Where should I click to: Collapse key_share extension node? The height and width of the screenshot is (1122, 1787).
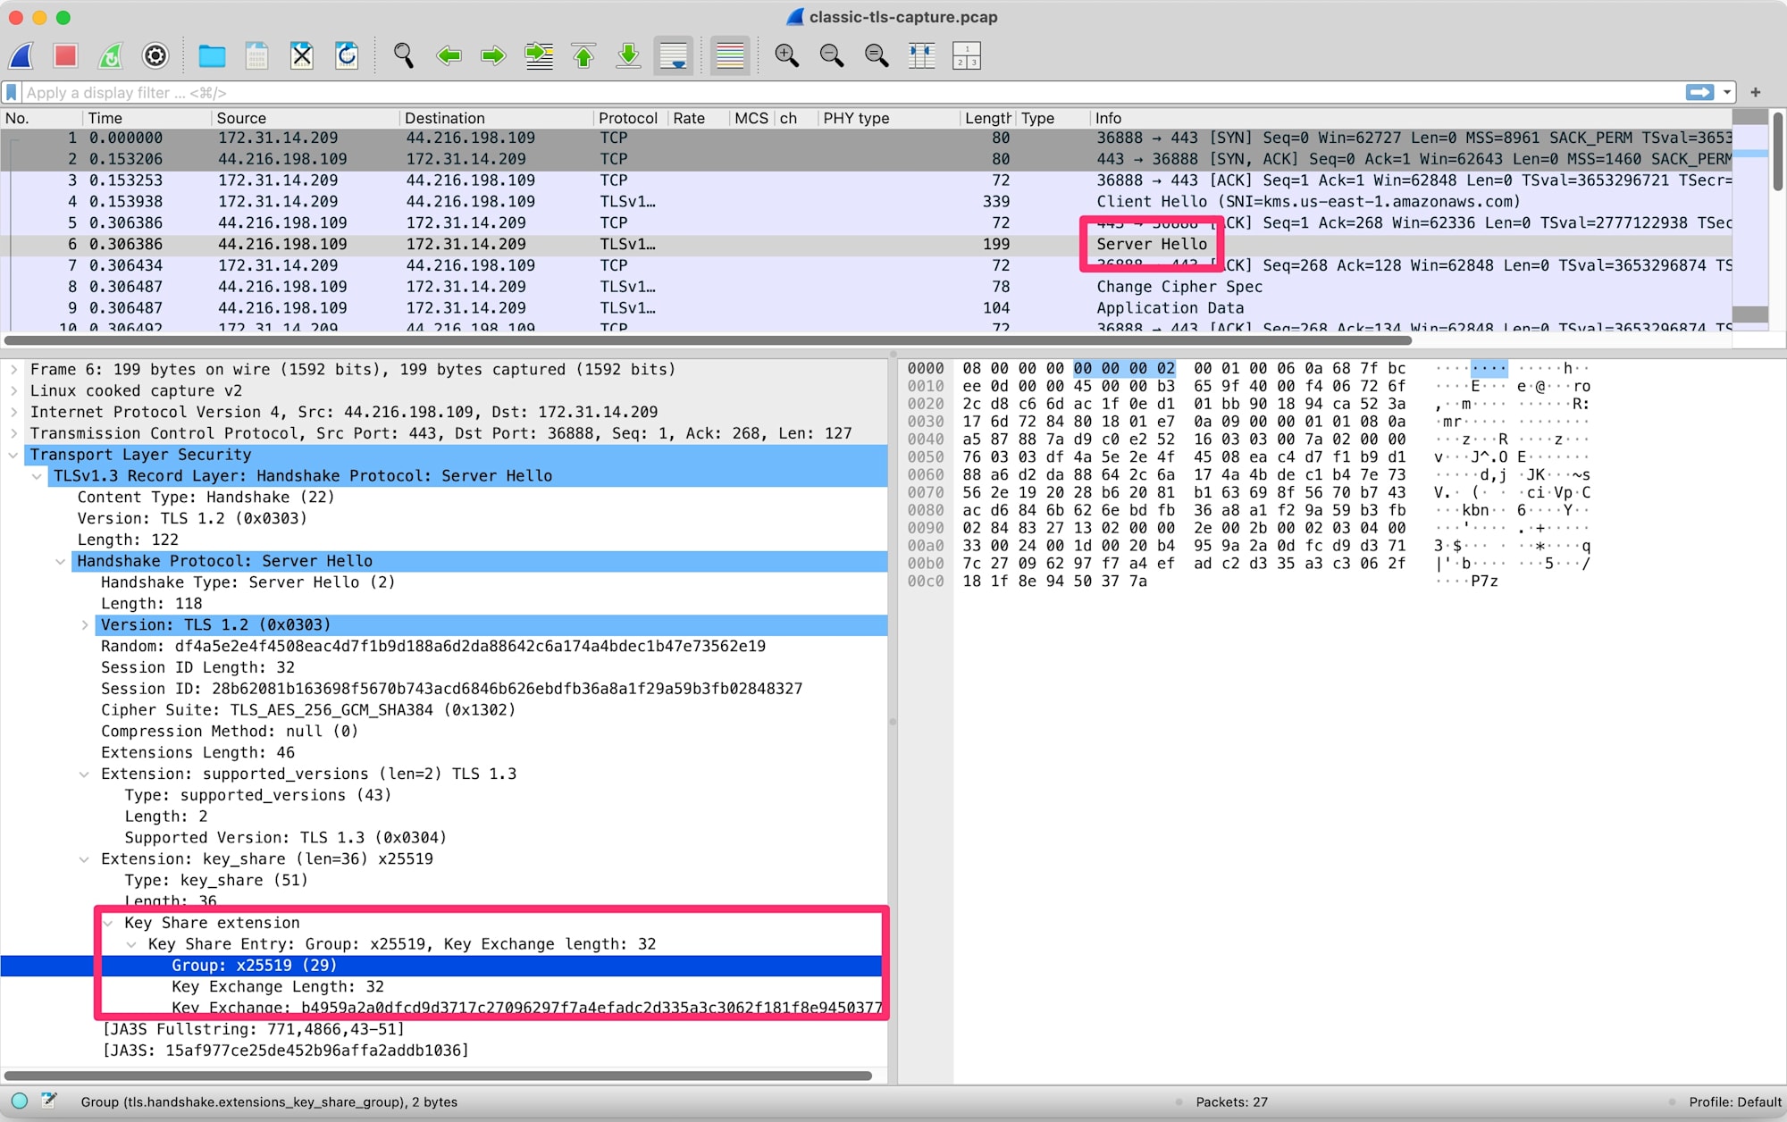click(84, 859)
